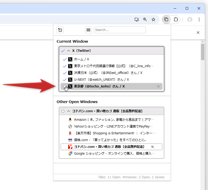
Task: Bookmark this page with the star icon
Action: pyautogui.click(x=153, y=20)
